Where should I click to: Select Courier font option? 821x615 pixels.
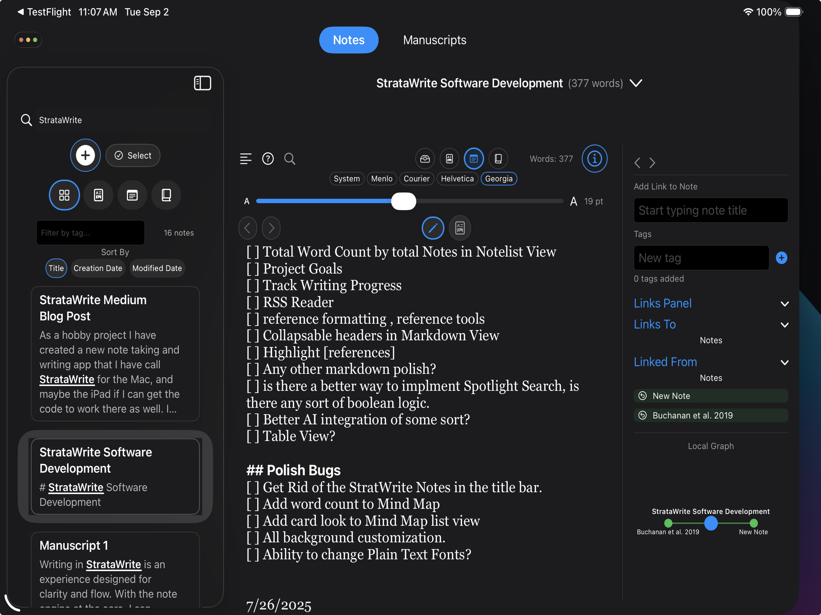tap(416, 179)
